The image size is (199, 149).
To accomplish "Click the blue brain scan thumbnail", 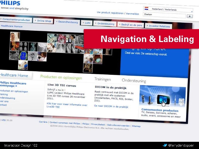I will 23,55.
